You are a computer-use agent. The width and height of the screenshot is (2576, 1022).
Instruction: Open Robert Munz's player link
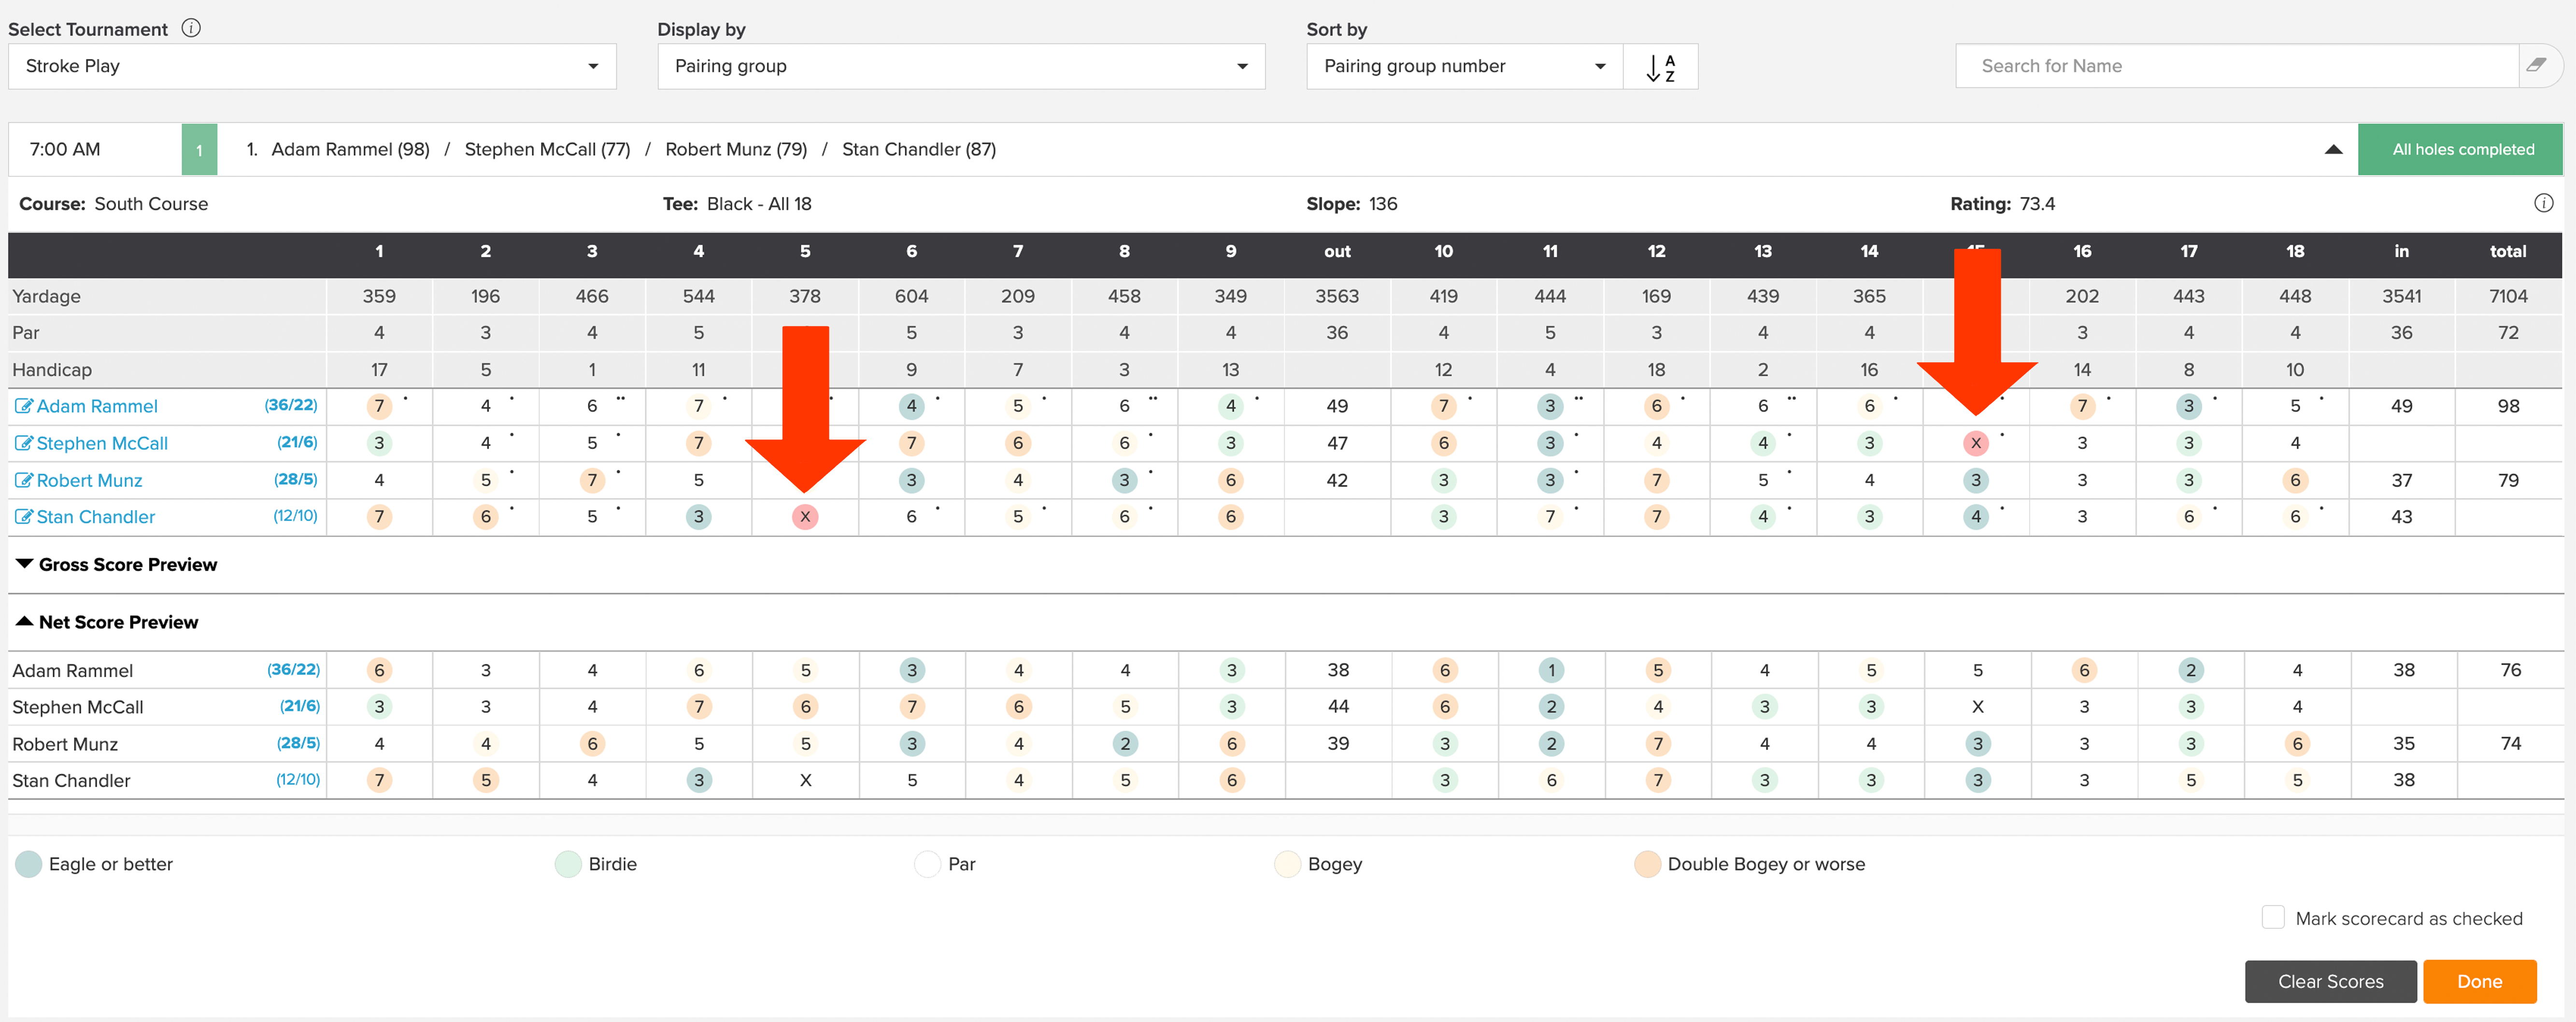(x=89, y=480)
